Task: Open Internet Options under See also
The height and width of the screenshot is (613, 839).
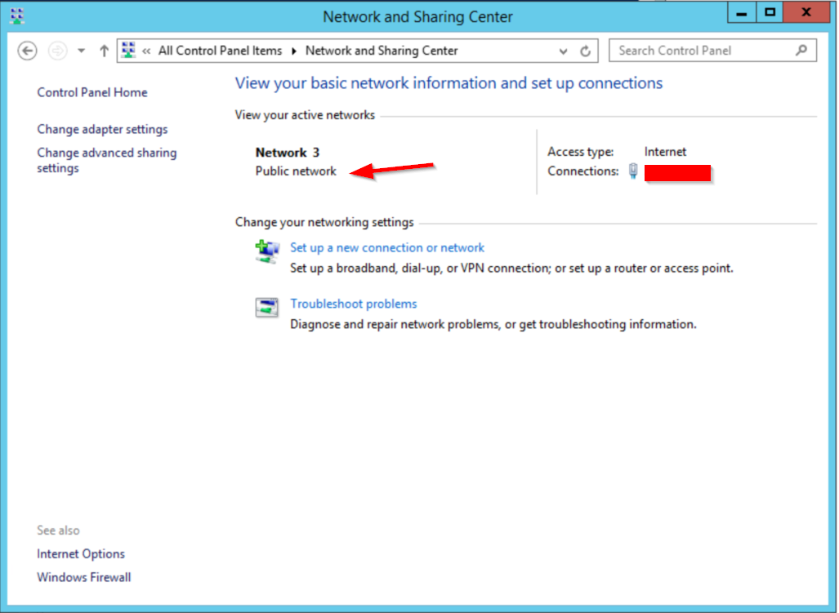Action: pos(81,554)
